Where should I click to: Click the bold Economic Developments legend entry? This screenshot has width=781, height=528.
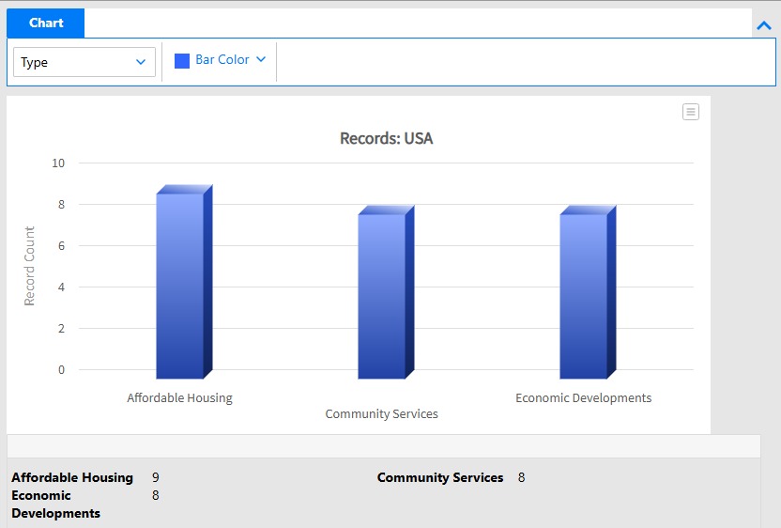click(x=55, y=505)
